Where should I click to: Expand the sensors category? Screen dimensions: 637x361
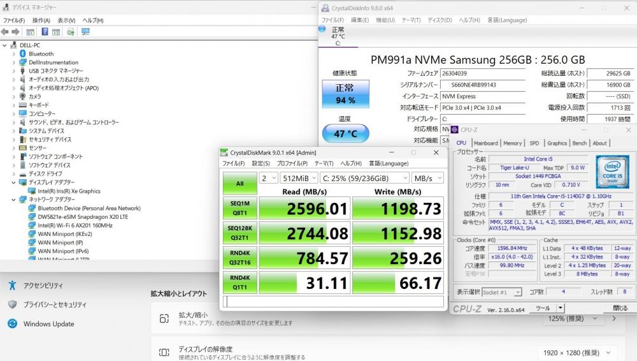pyautogui.click(x=13, y=148)
